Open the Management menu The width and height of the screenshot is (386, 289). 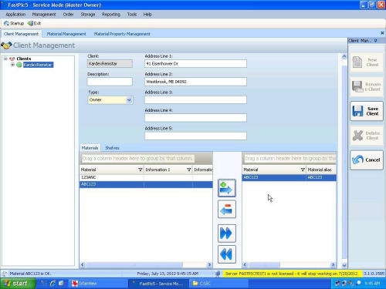[44, 15]
